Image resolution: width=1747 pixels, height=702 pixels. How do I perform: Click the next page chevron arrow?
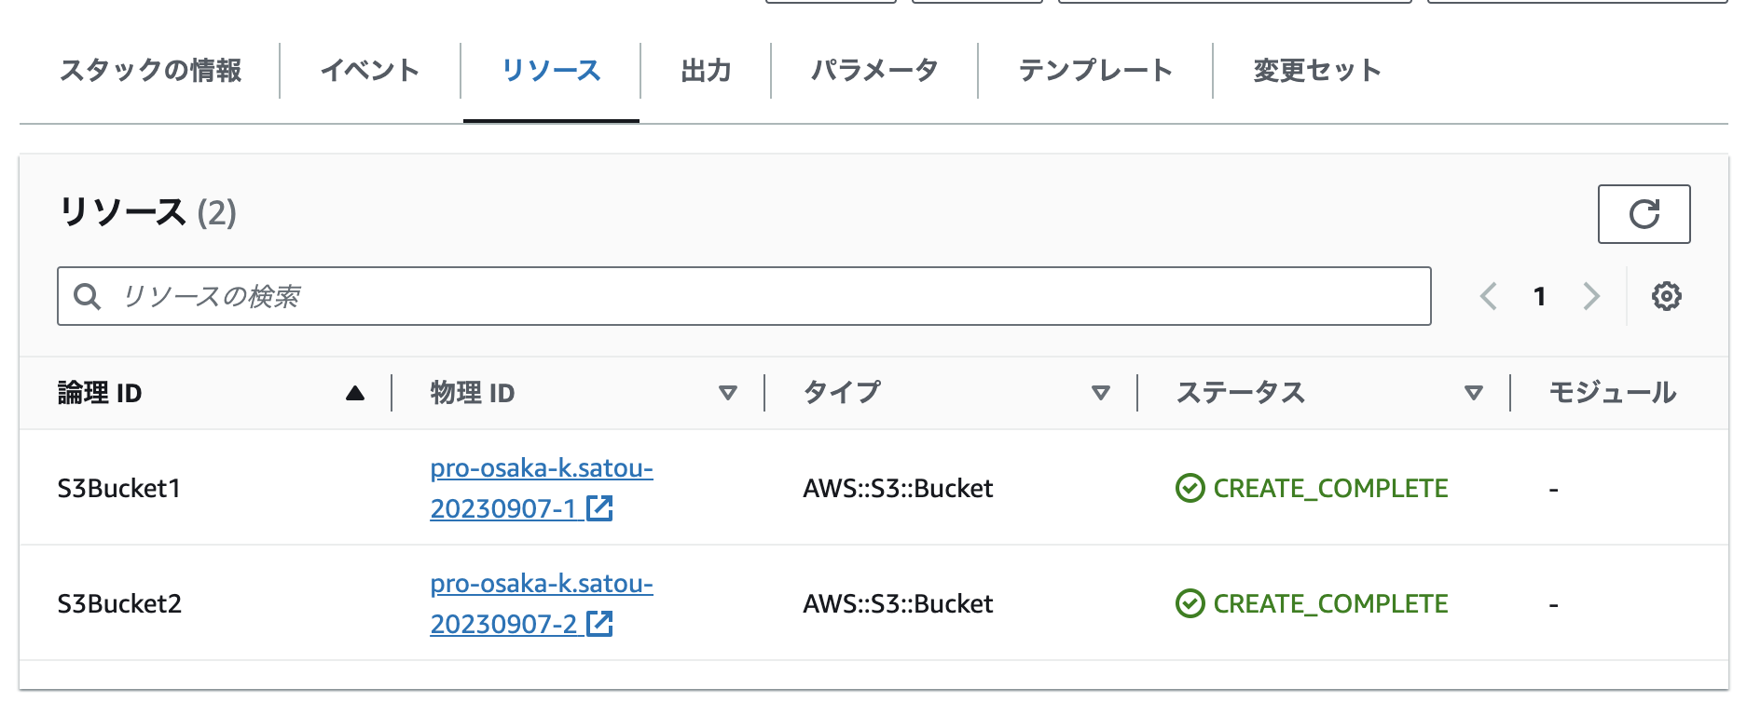(1590, 296)
